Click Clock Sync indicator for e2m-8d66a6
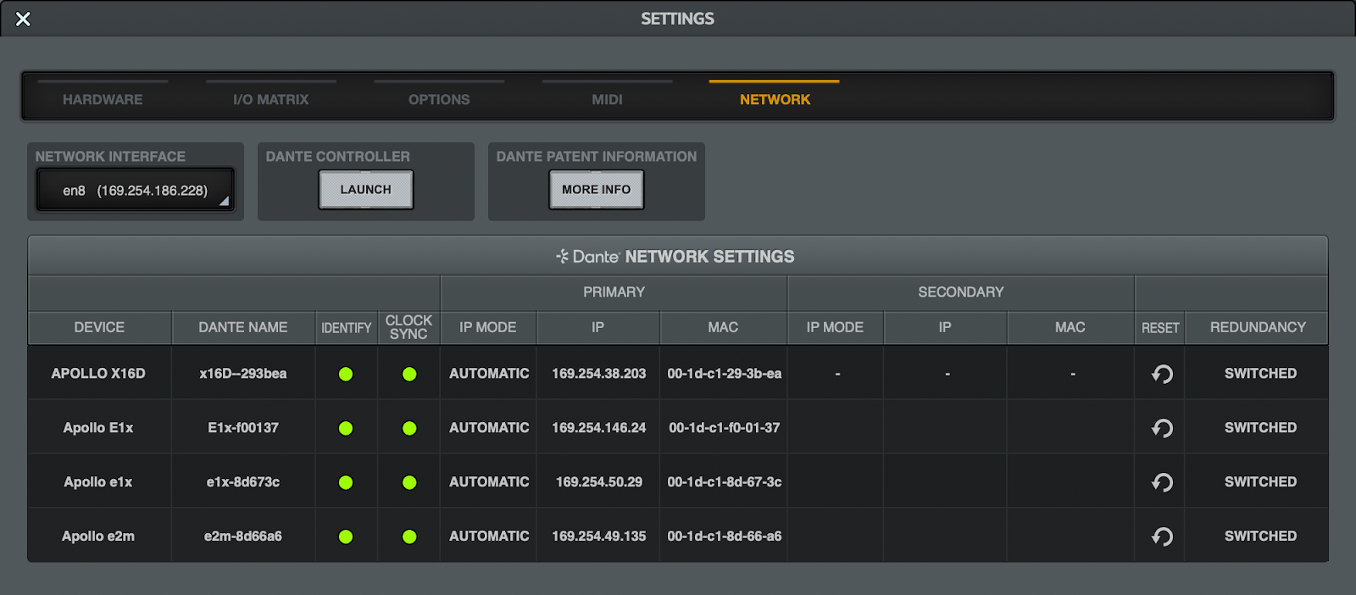The width and height of the screenshot is (1356, 595). 409,537
